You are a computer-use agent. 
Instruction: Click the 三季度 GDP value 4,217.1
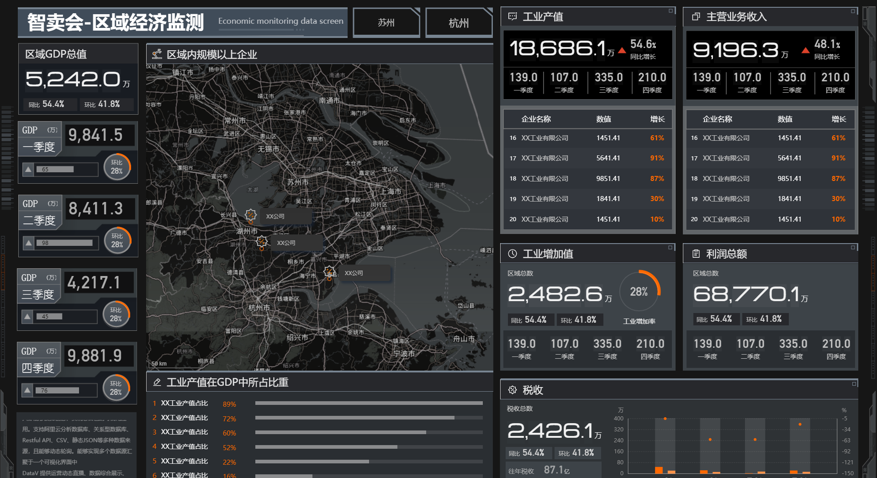[x=94, y=283]
